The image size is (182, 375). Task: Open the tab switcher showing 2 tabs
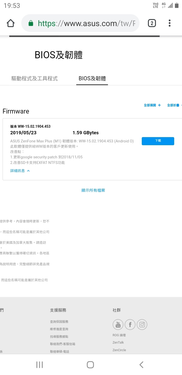[x=152, y=23]
